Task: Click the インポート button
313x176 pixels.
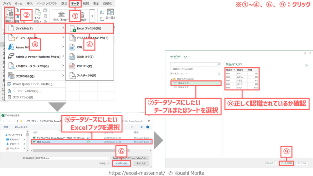Action: 121,163
